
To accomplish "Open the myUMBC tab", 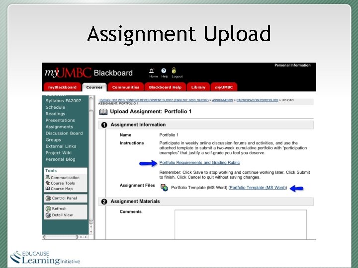I will pos(224,87).
